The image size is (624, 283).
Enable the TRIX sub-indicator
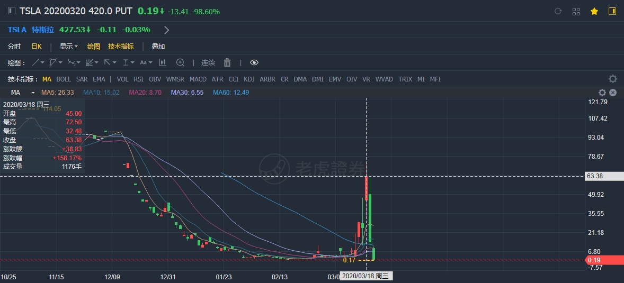405,79
